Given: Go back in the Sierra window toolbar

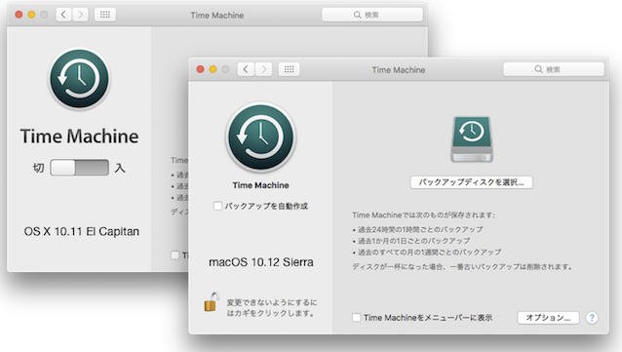Looking at the screenshot, I should click(x=246, y=69).
